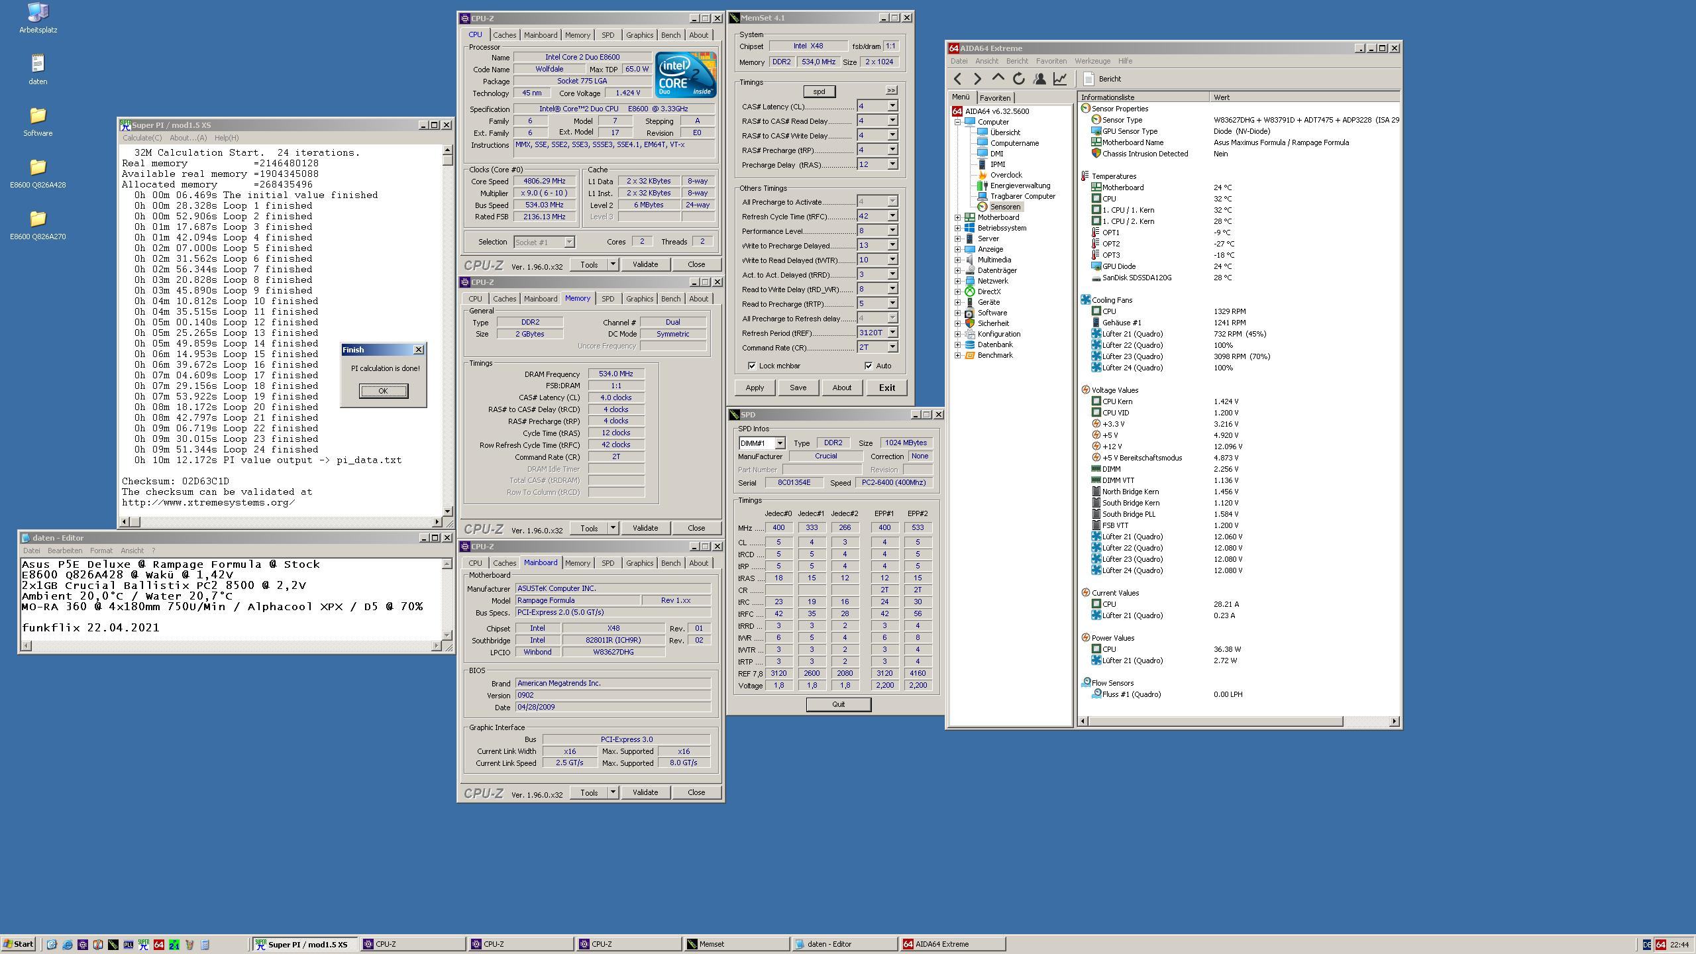Click AIDA64 back navigation arrow
Screen dimensions: 1696x954
click(x=957, y=79)
